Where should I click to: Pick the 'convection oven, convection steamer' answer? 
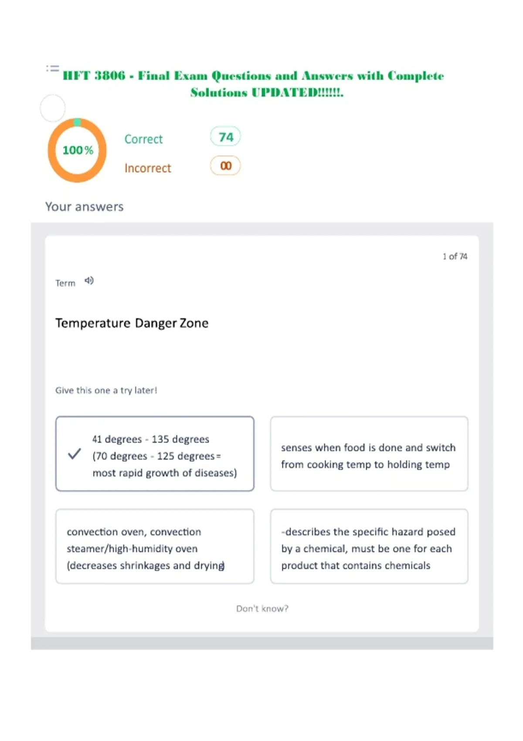tap(155, 546)
